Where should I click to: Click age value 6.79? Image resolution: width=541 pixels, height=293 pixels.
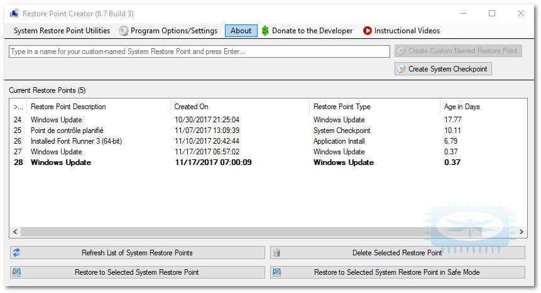pyautogui.click(x=451, y=141)
